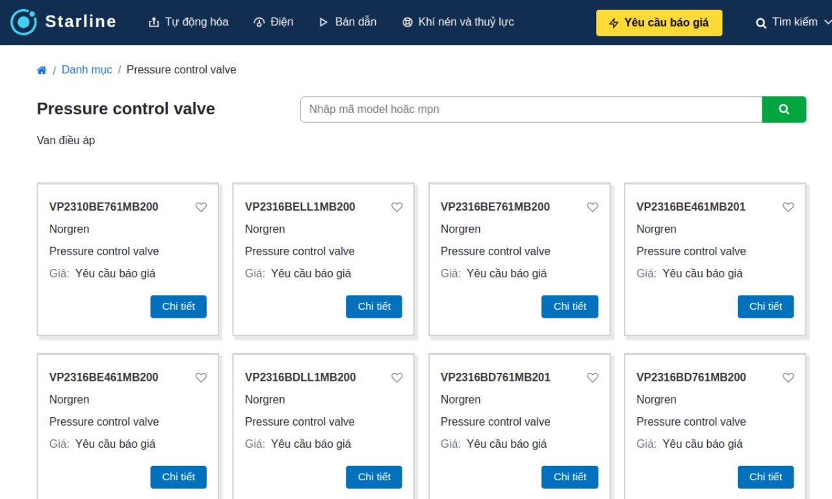View Chi tiết for VP2310BE761MB200

coord(178,307)
